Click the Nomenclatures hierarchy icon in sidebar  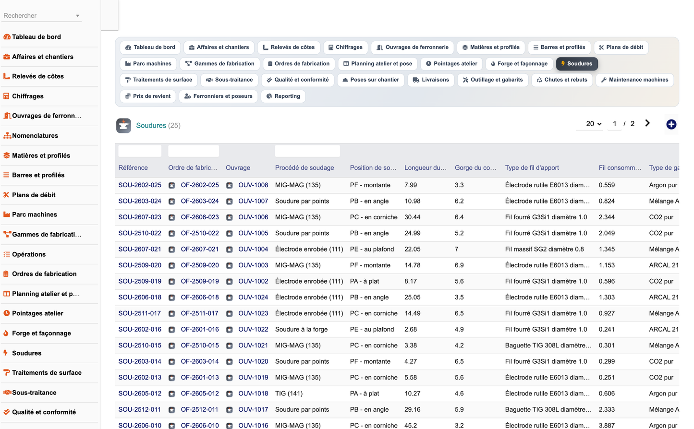pos(7,136)
